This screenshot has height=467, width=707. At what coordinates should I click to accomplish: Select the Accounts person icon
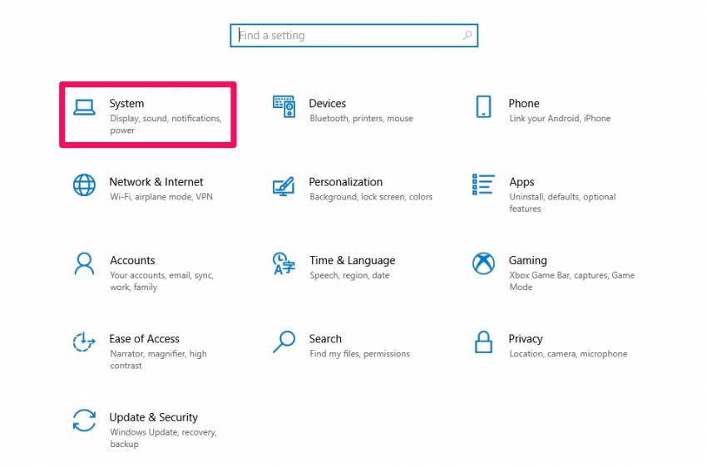tap(84, 263)
